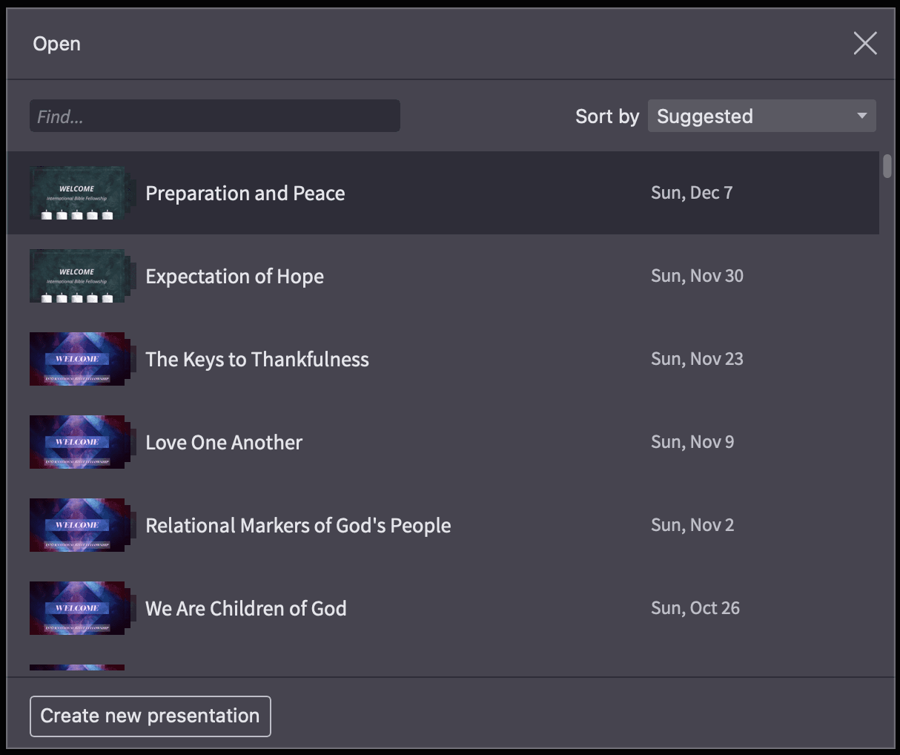900x755 pixels.
Task: Close the Open dialog with X
Action: [x=864, y=44]
